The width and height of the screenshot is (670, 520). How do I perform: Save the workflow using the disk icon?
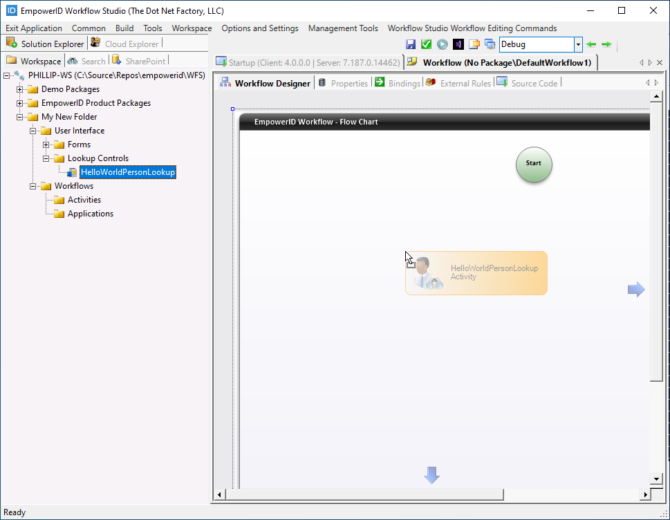(411, 43)
